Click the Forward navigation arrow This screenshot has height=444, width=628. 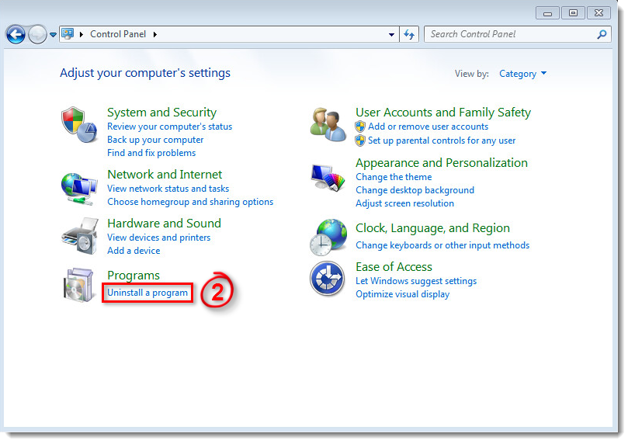[37, 35]
